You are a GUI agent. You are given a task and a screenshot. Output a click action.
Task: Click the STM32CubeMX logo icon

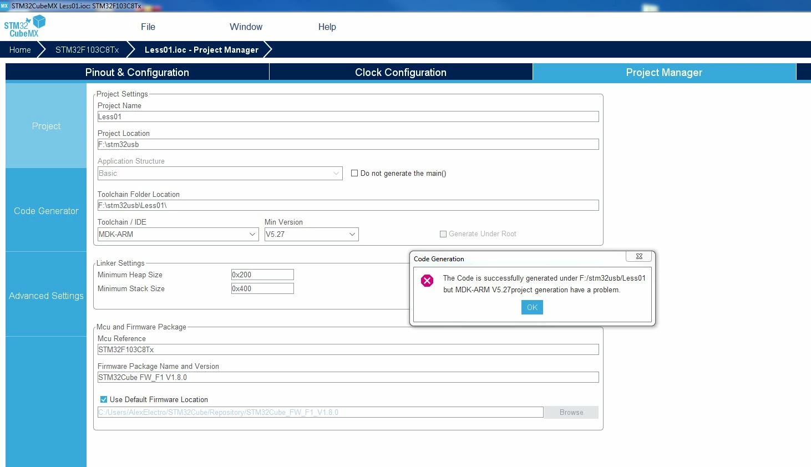[x=24, y=26]
